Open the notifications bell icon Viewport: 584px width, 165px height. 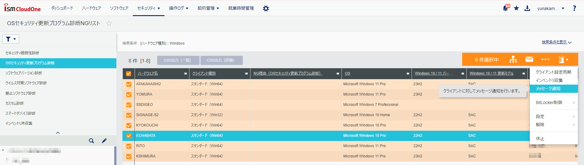506,8
